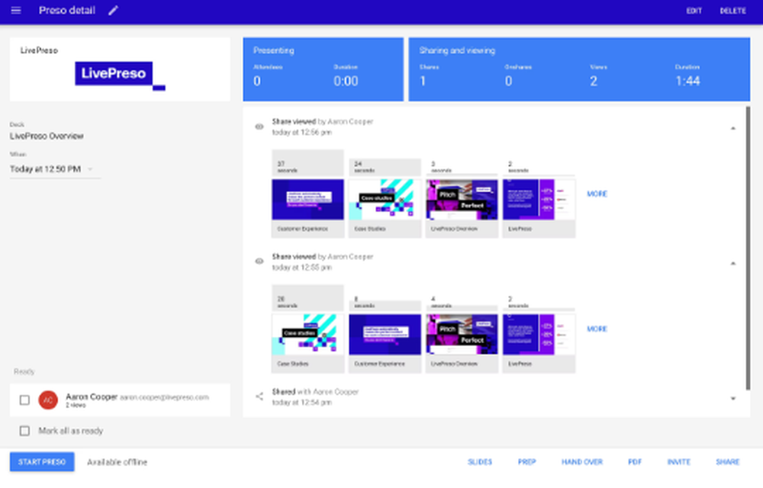Click MORE link in the 12:56 pm view

(x=597, y=194)
